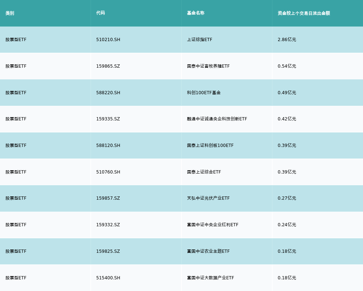Click the 0.27亿元 value
Screen dimensions: 363x291
click(x=287, y=198)
